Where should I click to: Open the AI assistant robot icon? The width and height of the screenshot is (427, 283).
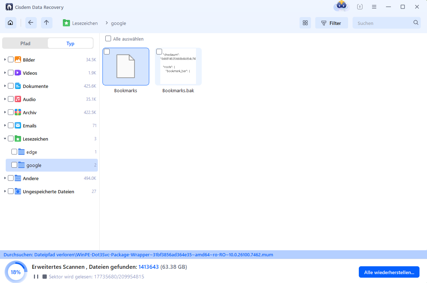click(341, 6)
